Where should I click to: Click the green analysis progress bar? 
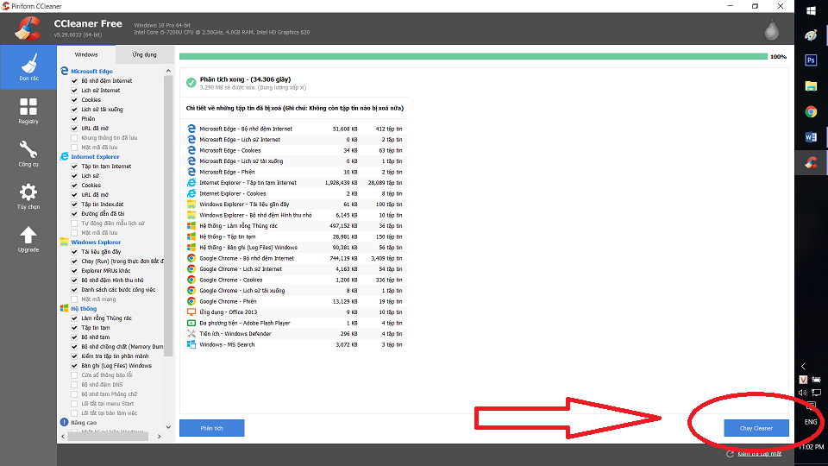[x=474, y=56]
